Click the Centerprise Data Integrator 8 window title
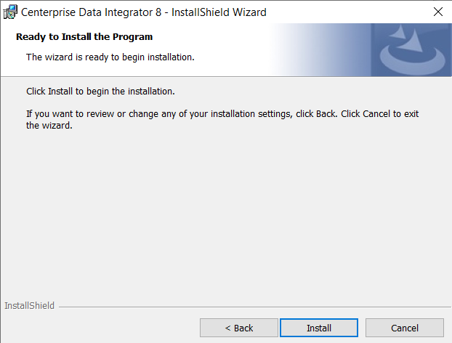452x343 pixels. (144, 12)
